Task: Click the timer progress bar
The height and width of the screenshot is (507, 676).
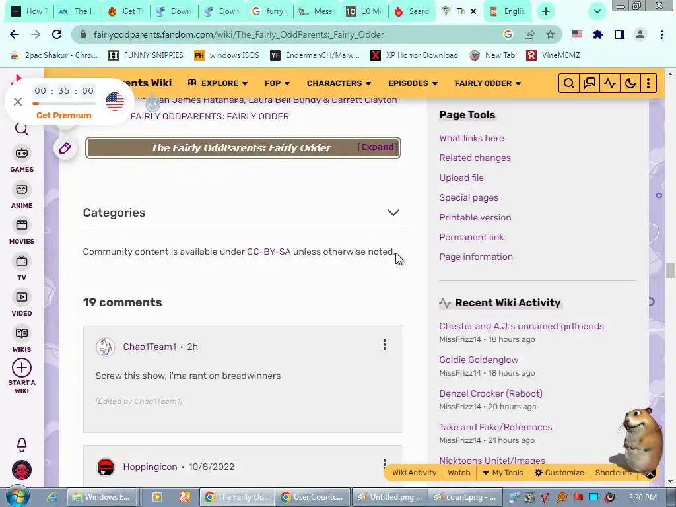Action: (64, 104)
